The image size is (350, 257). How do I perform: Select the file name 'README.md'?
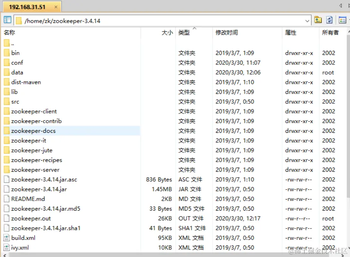[x=28, y=199]
